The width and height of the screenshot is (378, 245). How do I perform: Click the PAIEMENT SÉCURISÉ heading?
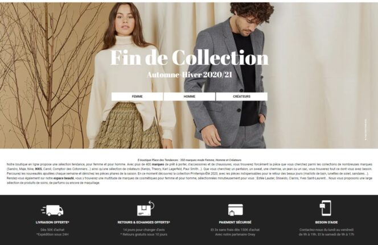click(x=235, y=222)
